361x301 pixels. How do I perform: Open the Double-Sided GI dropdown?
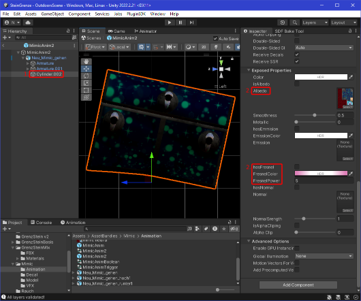coord(324,48)
